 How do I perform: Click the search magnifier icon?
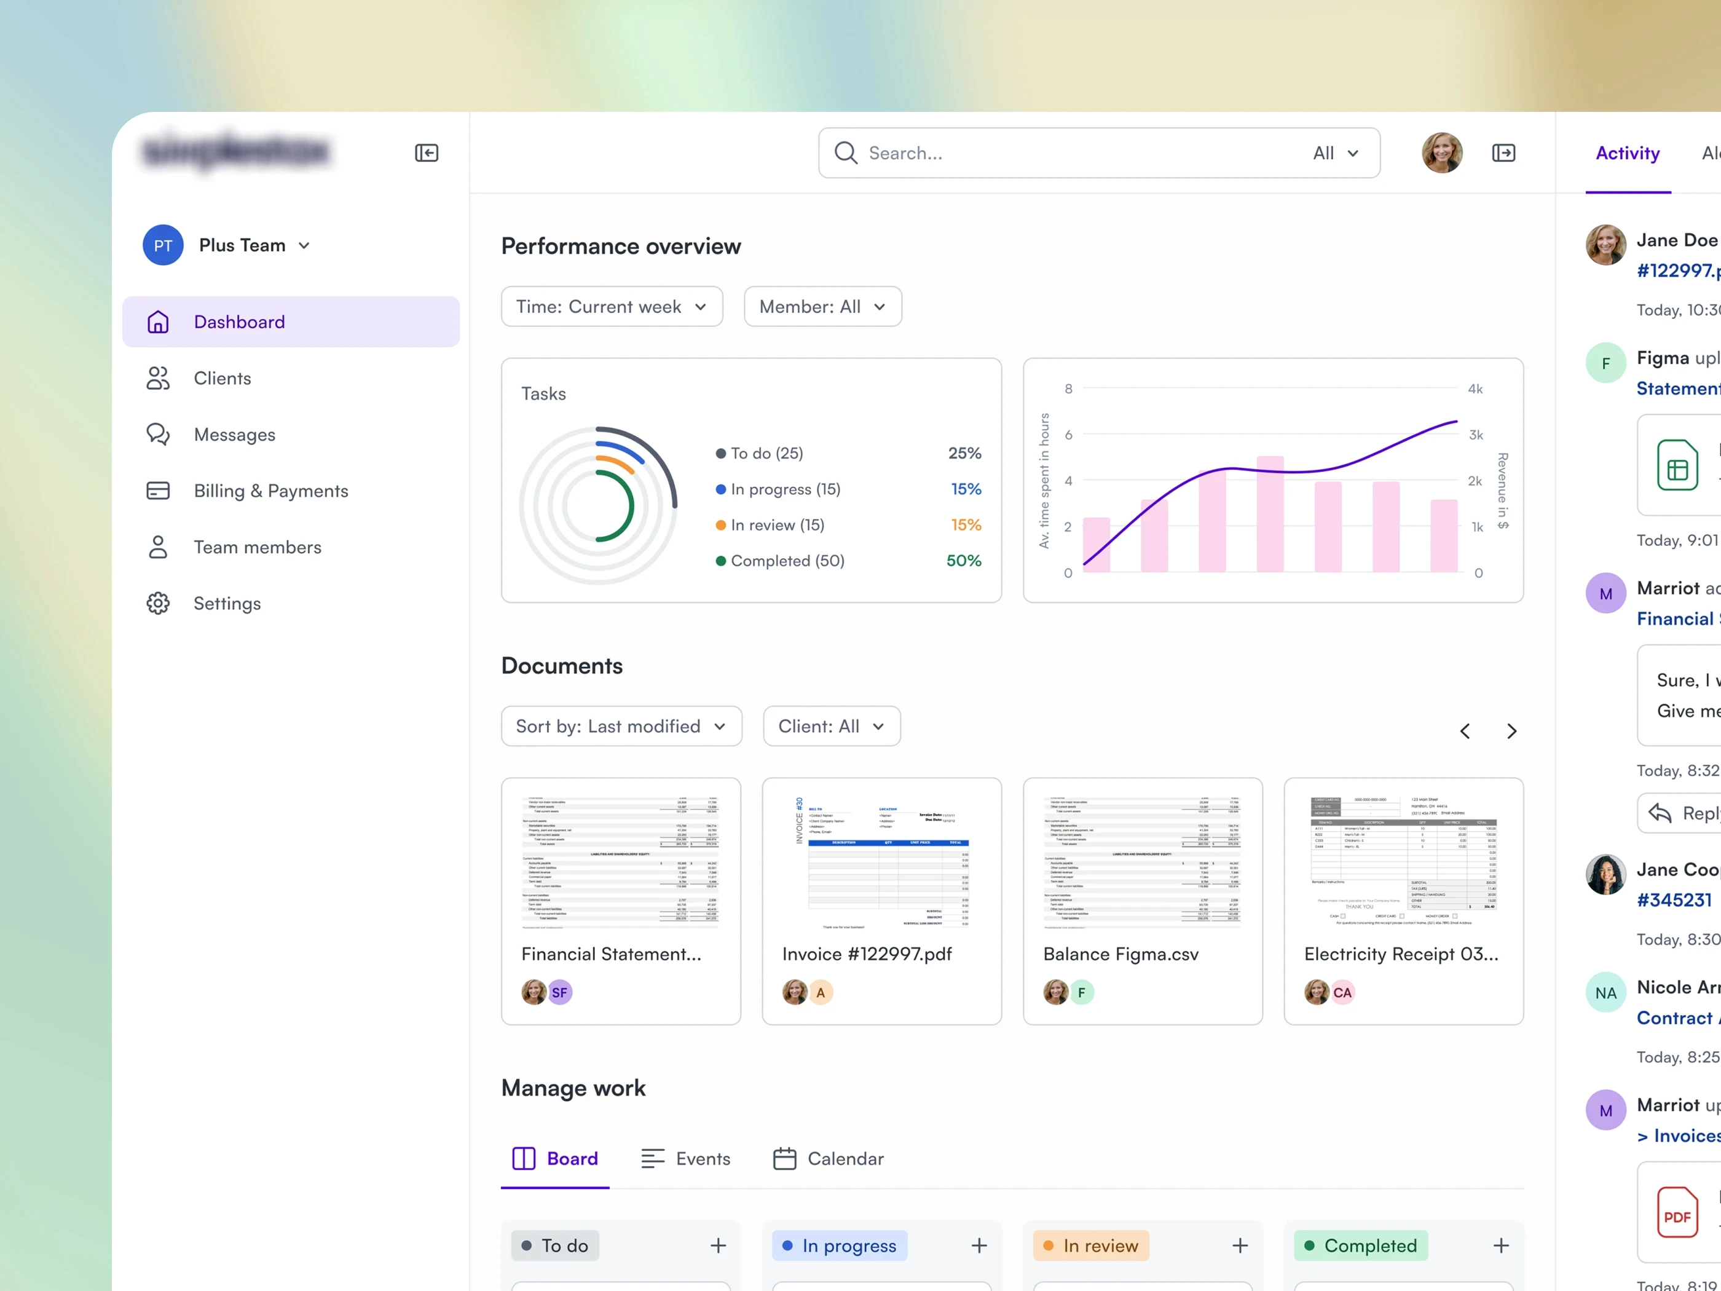846,152
